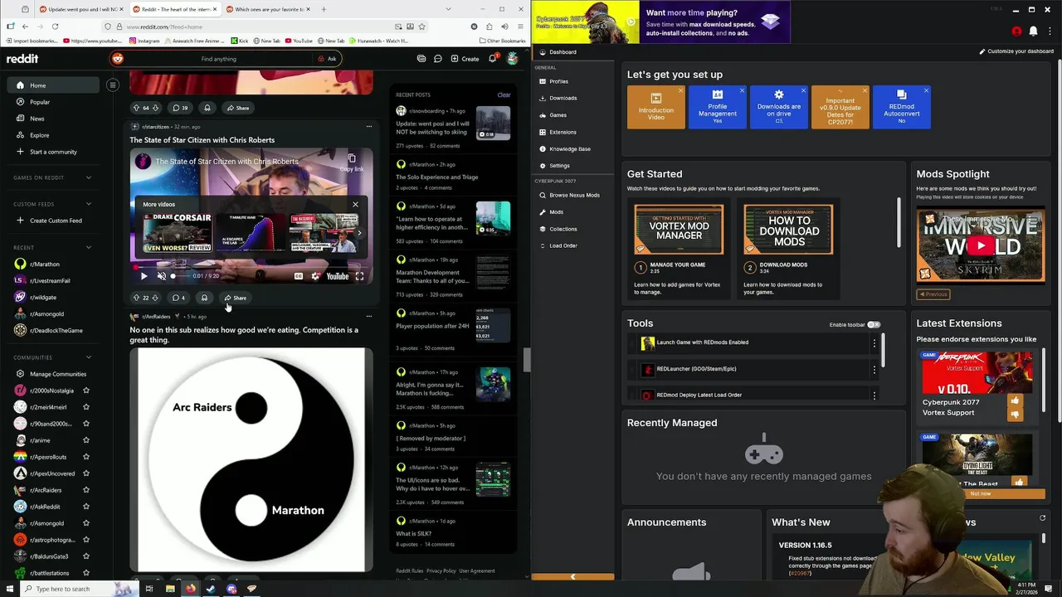This screenshot has height=597, width=1062.
Task: Open Vortex Mods page
Action: [x=556, y=212]
